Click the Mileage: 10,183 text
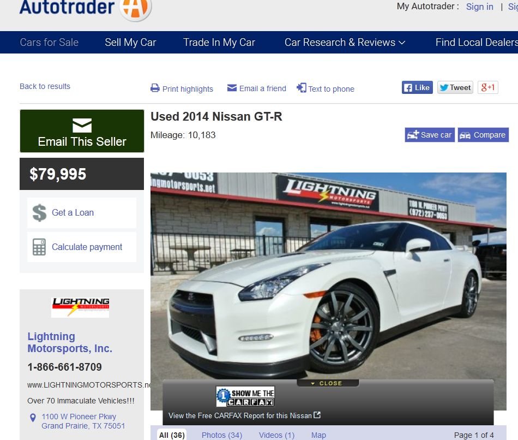This screenshot has height=440, width=518. click(183, 135)
